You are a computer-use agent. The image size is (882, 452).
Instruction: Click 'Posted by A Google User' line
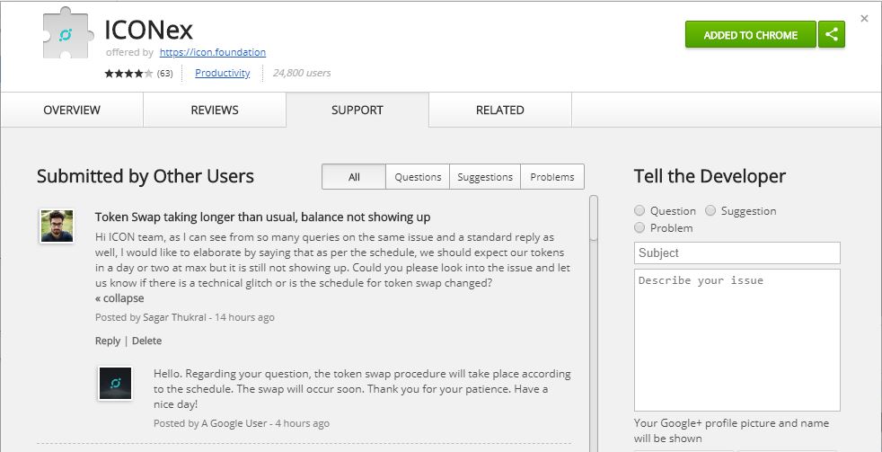pos(242,423)
